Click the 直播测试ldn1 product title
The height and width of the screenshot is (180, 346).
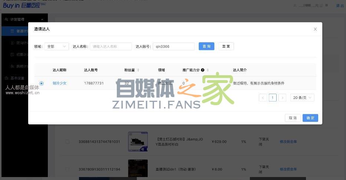coord(176,169)
